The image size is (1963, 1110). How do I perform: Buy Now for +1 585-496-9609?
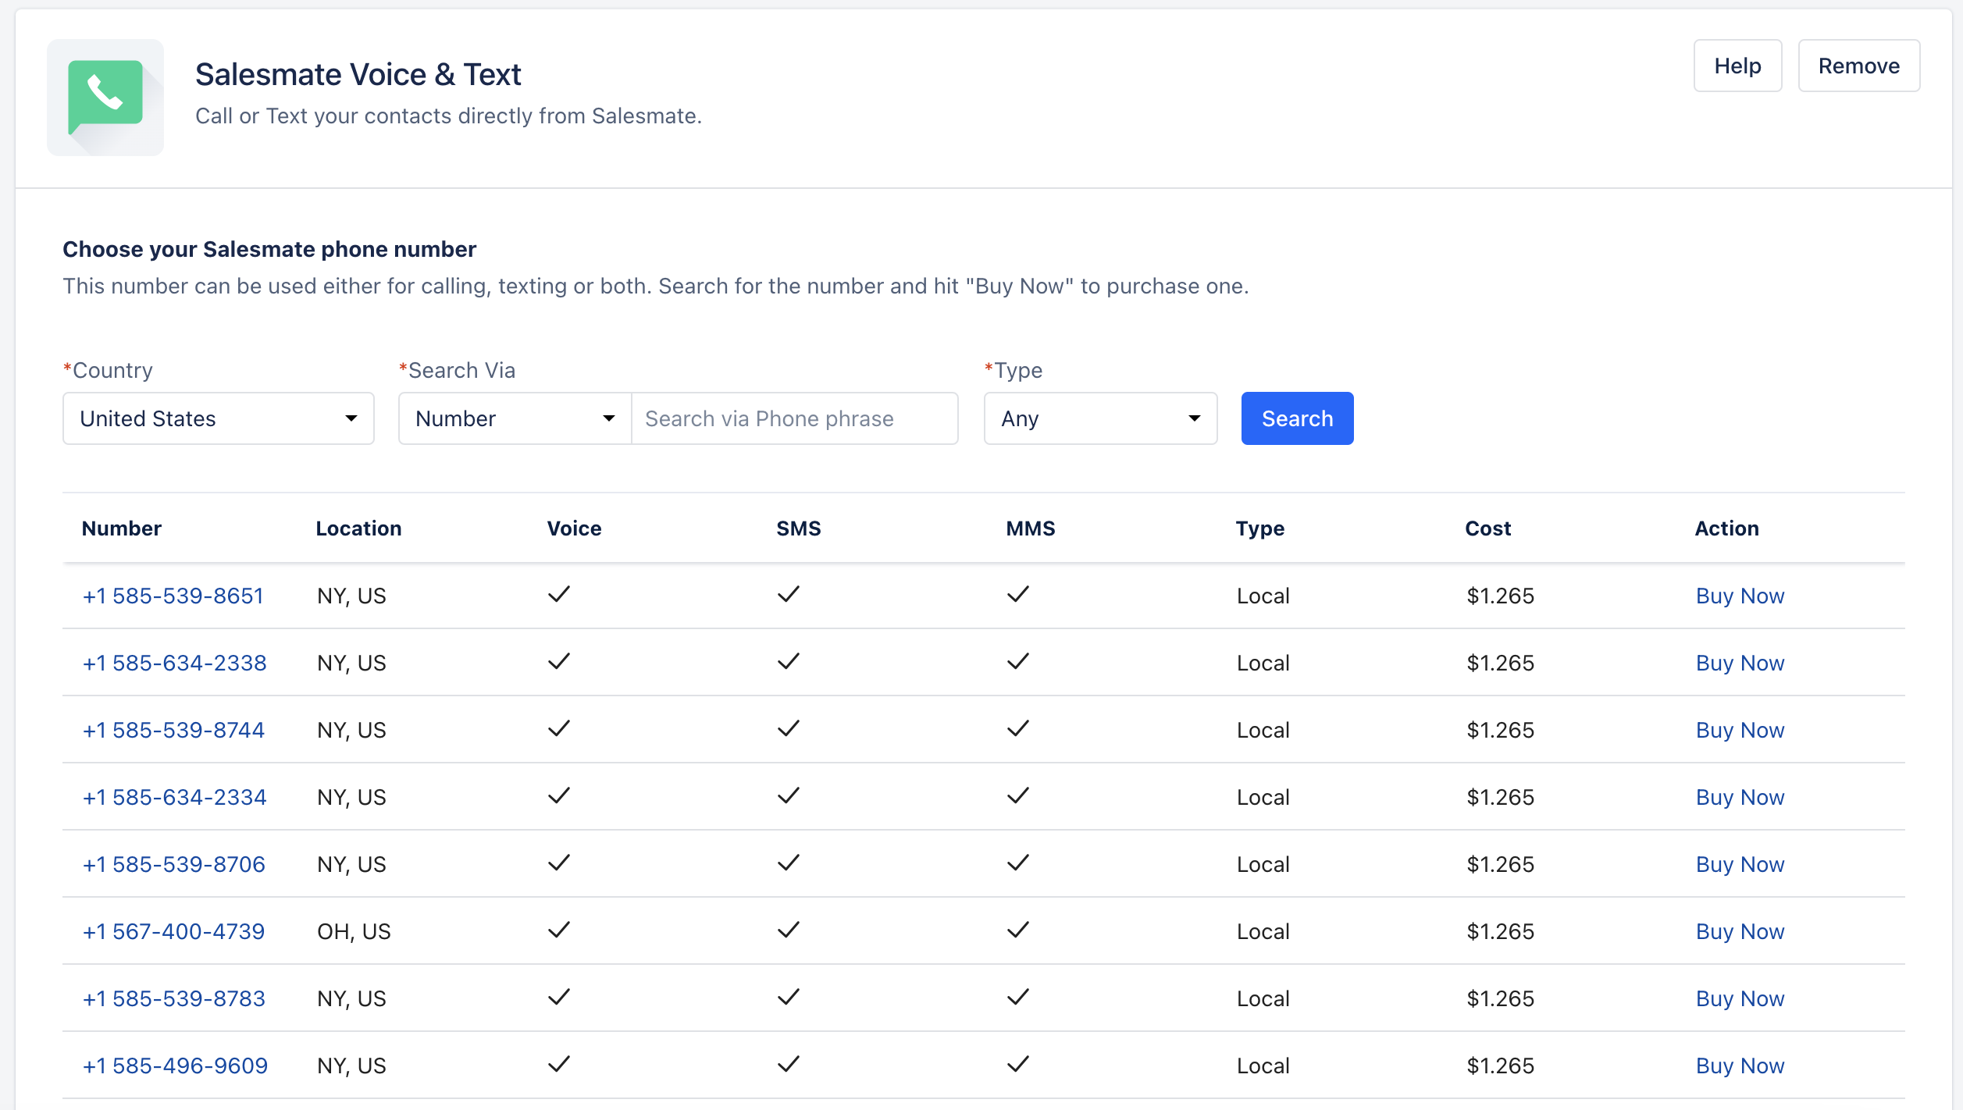point(1740,1066)
